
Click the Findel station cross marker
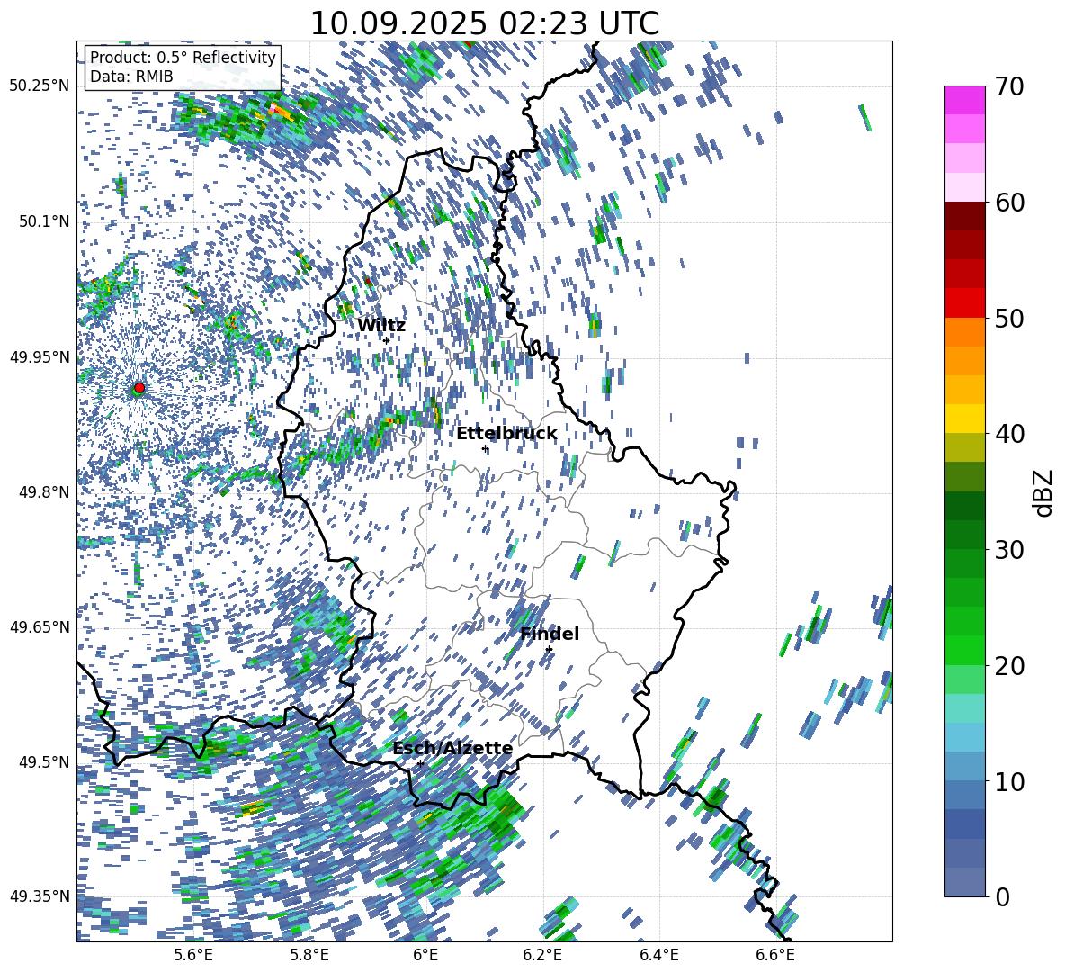(x=549, y=650)
